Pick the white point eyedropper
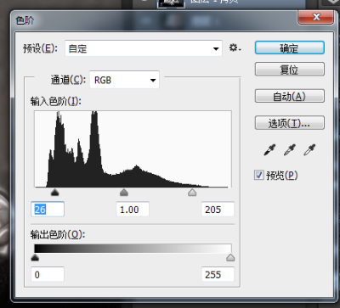This screenshot has height=308, width=340. click(309, 149)
